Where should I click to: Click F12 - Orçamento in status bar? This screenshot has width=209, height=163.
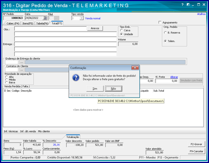[x=168, y=158]
